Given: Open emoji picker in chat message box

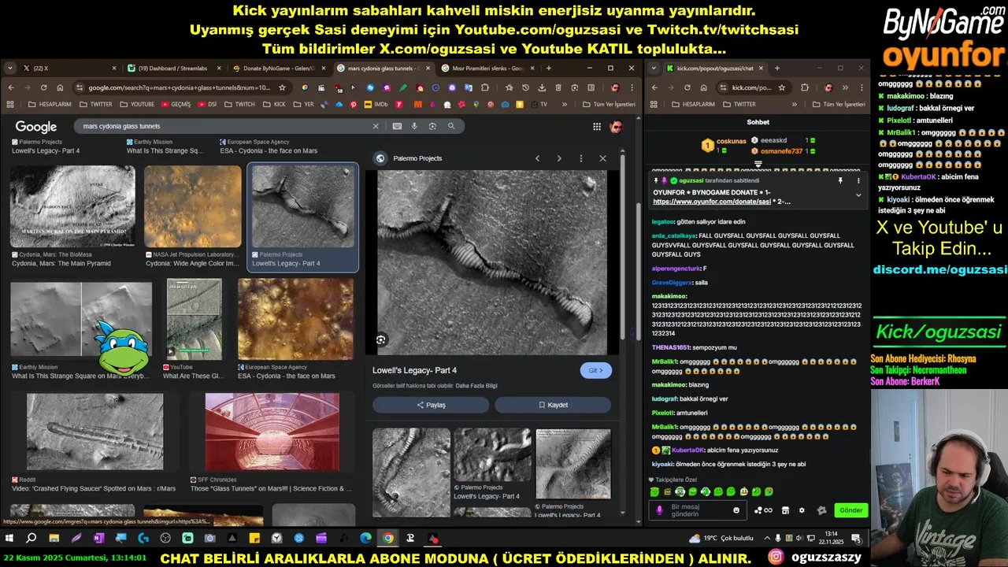Looking at the screenshot, I should pyautogui.click(x=736, y=510).
